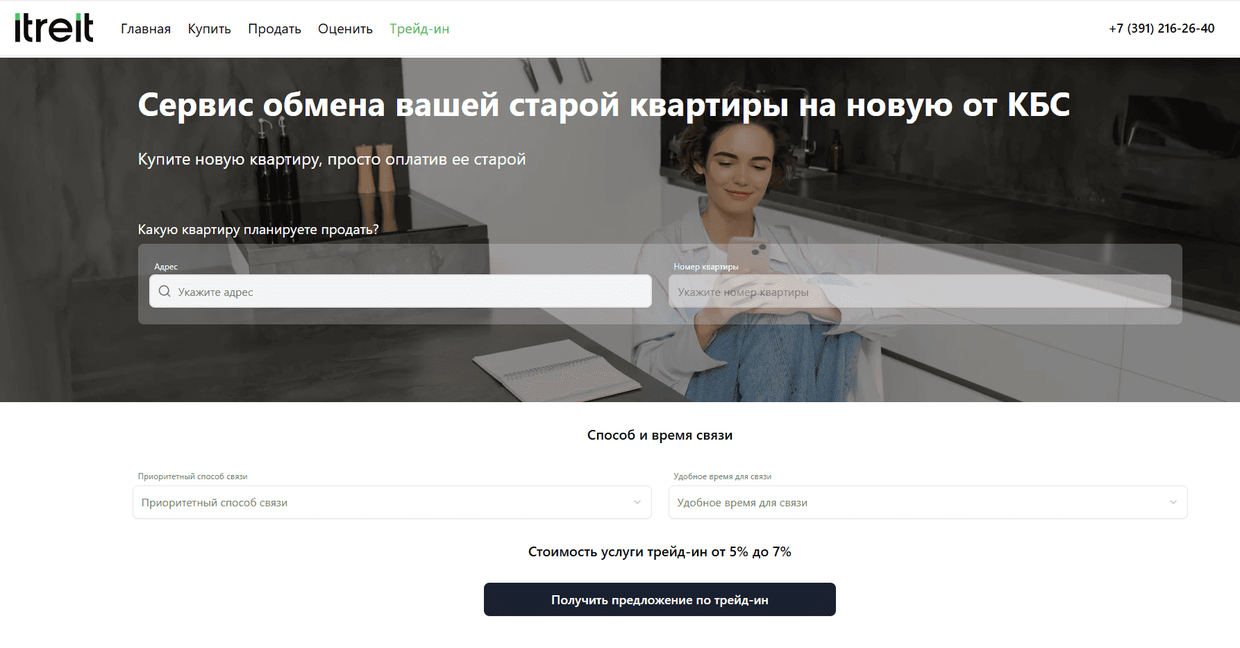Expand the preferred contact method selector
The height and width of the screenshot is (648, 1240).
click(392, 502)
